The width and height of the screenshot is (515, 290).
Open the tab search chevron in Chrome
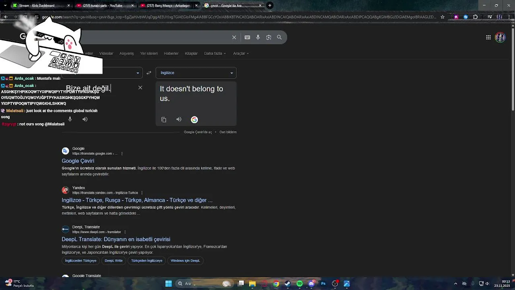5,5
